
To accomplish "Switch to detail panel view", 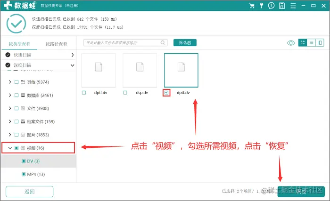I will click(x=320, y=43).
